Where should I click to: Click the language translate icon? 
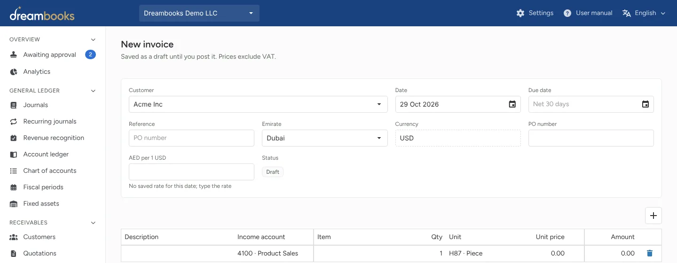[x=626, y=13]
